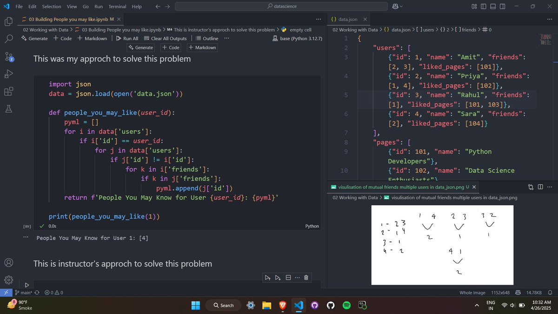
Task: Click the Go Forward arrow in title bar
Action: (167, 7)
